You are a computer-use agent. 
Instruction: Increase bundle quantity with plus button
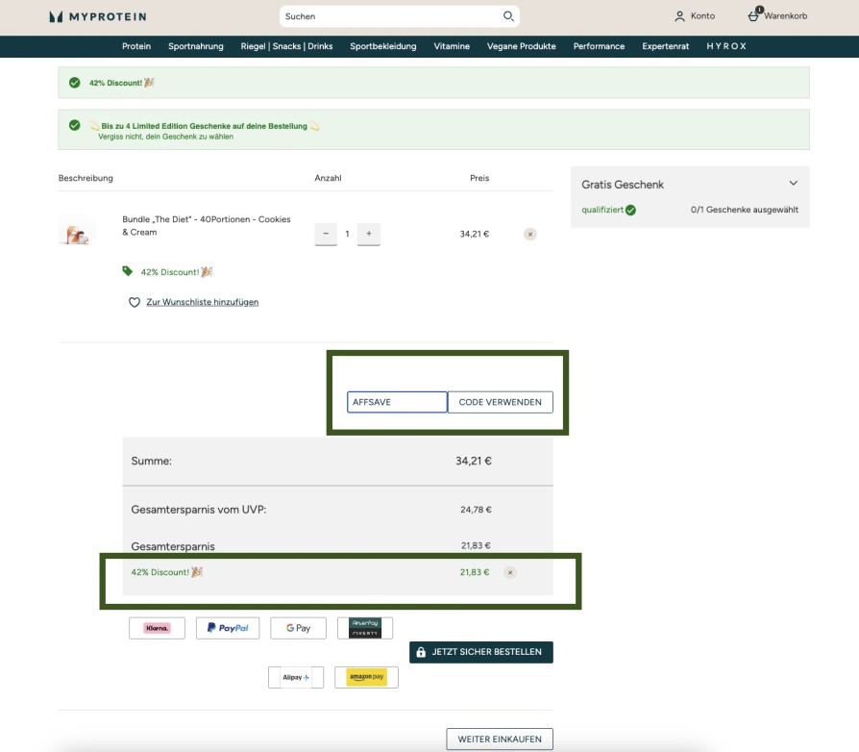[x=369, y=234]
